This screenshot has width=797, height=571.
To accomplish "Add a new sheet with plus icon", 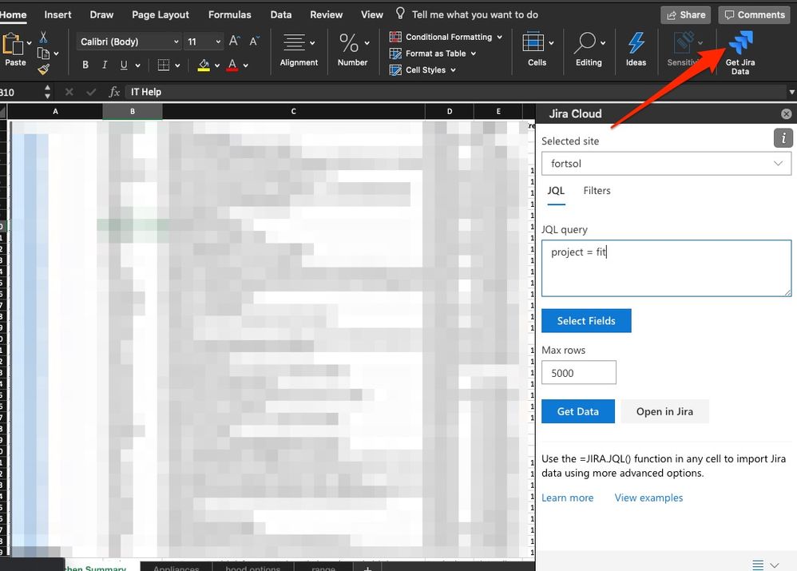I will point(367,568).
